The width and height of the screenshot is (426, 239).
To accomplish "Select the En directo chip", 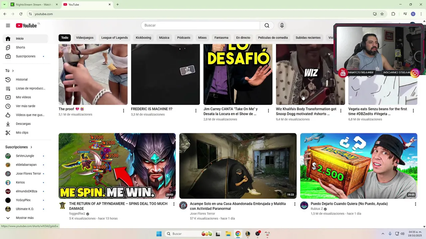I will click(x=243, y=38).
